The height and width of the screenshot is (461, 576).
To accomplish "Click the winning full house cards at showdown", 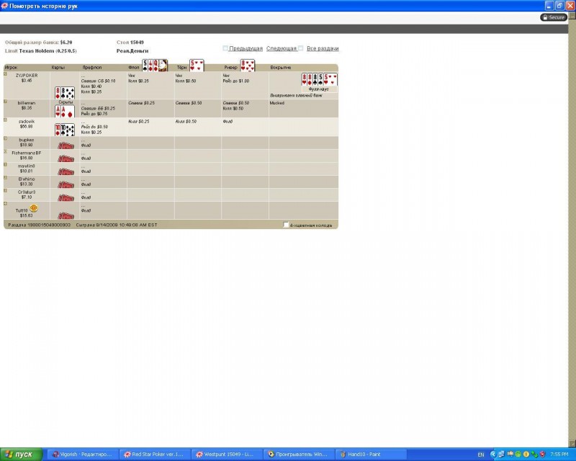I will click(319, 79).
